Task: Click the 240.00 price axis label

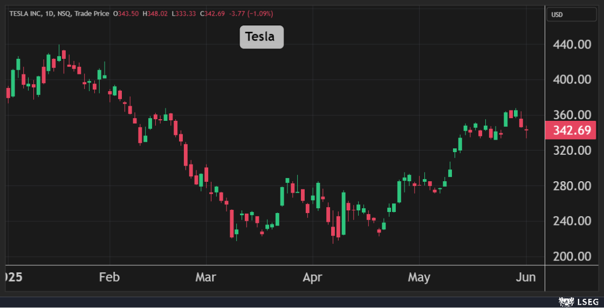Action: pyautogui.click(x=572, y=221)
